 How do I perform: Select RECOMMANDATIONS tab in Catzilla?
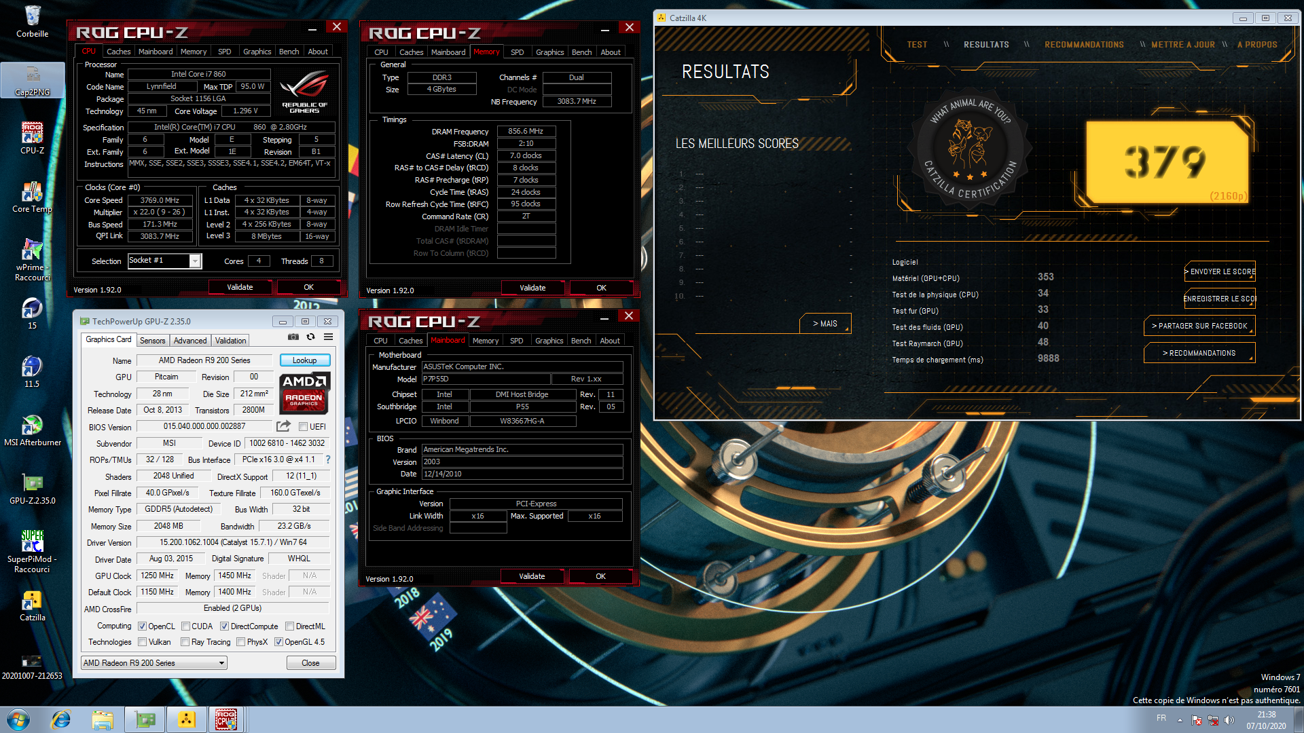click(1084, 45)
